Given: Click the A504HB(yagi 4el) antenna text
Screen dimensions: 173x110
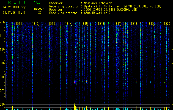Looking at the screenshot, I should coord(97,13).
